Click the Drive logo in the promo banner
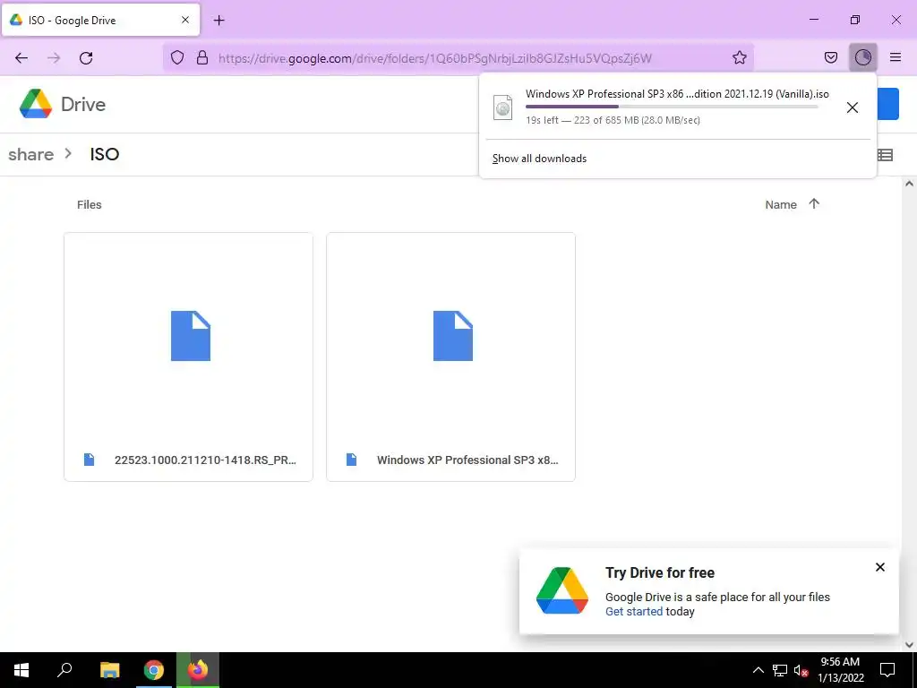Viewport: 917px width, 688px height. pyautogui.click(x=562, y=591)
